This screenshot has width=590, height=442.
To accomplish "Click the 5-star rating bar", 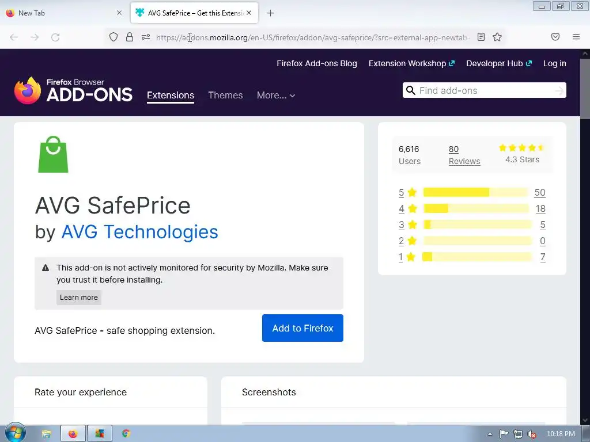I will pos(476,192).
